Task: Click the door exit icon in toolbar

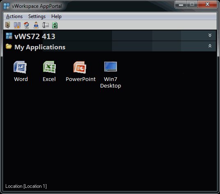Action: point(7,25)
